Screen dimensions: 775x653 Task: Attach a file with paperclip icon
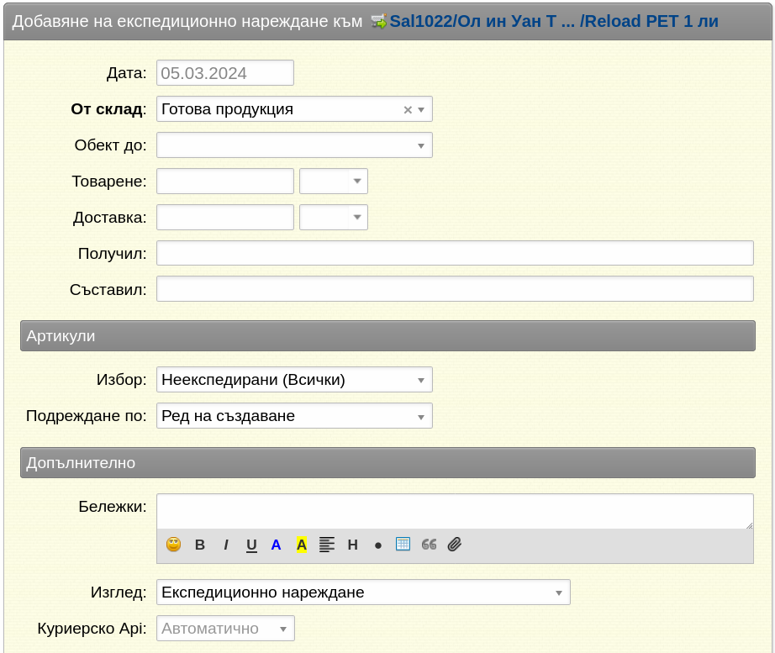tap(455, 545)
